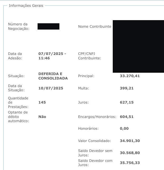The height and width of the screenshot is (170, 164).
Task: Click the 'Saldo Devedor sem Juros:' label
Action: click(x=95, y=153)
